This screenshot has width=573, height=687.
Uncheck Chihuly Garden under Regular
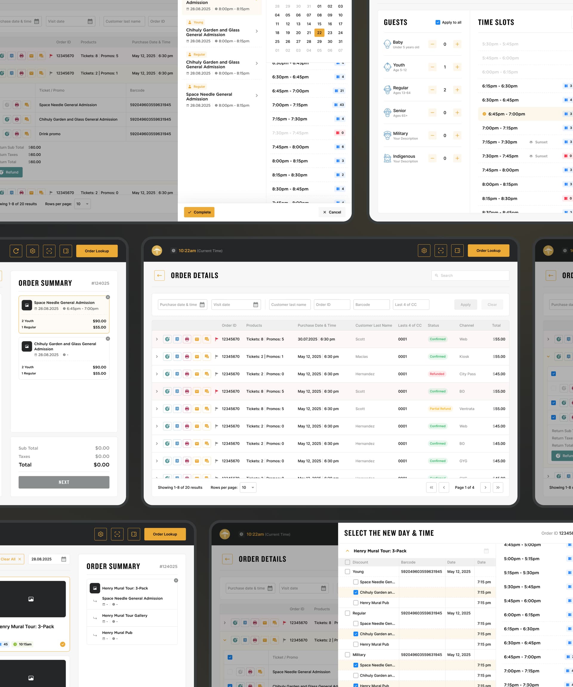tap(355, 634)
